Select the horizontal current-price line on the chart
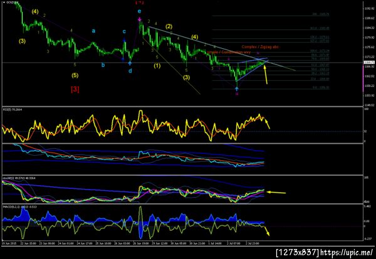The height and width of the screenshot is (259, 376). (182, 63)
